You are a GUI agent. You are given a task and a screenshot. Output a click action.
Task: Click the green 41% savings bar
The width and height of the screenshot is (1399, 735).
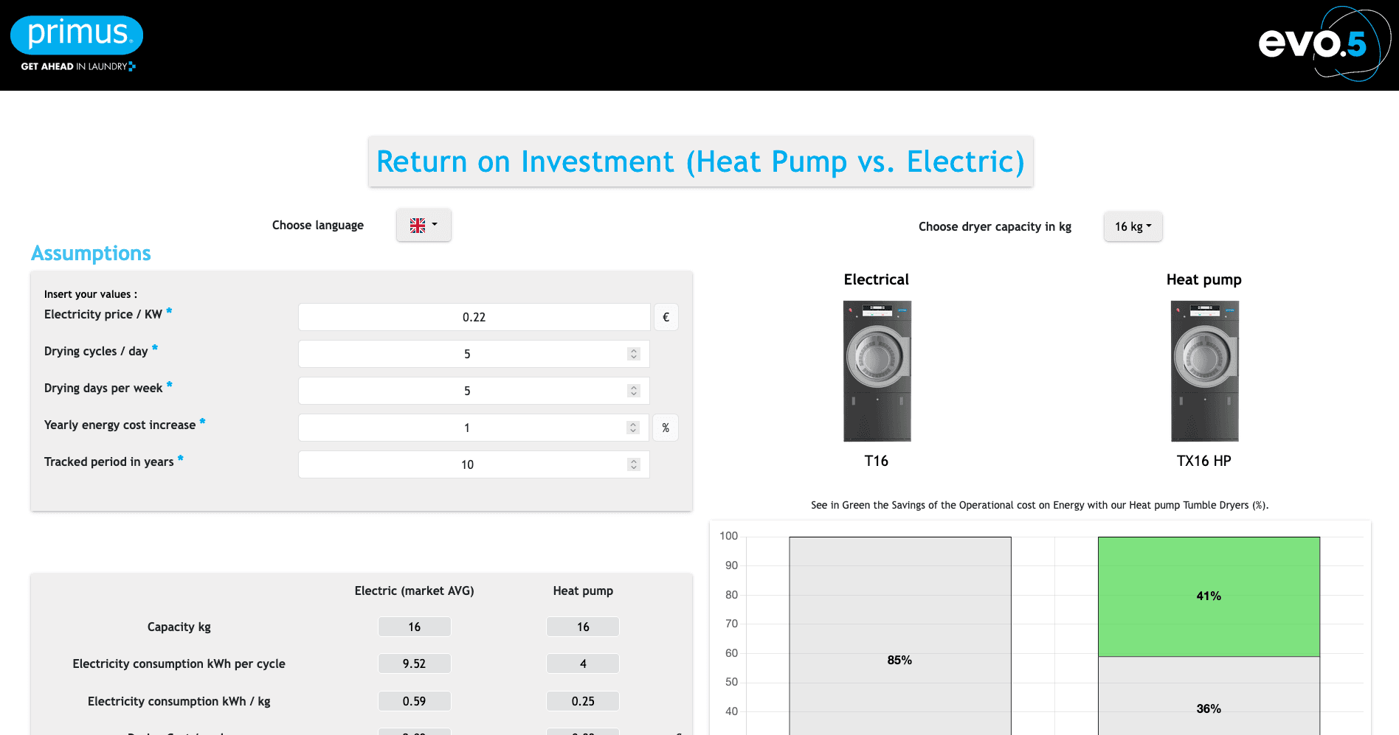[1208, 596]
